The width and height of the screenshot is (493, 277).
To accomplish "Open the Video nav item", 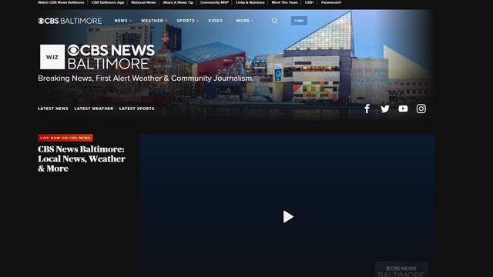I will point(216,21).
